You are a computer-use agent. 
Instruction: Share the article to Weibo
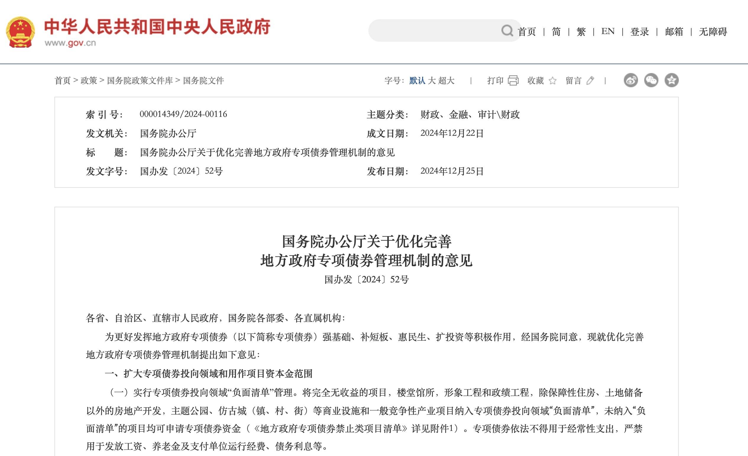pos(631,80)
